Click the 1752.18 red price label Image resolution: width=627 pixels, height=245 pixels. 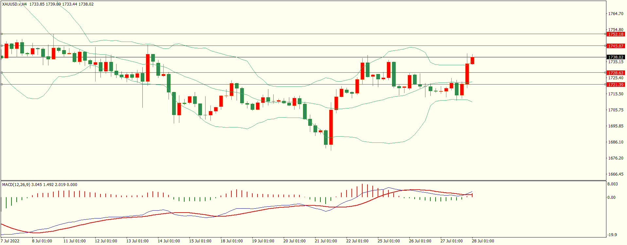click(x=616, y=34)
